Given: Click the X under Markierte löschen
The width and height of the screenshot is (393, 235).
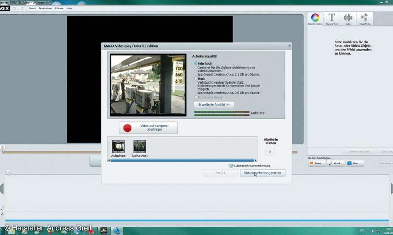Looking at the screenshot, I should tap(270, 151).
